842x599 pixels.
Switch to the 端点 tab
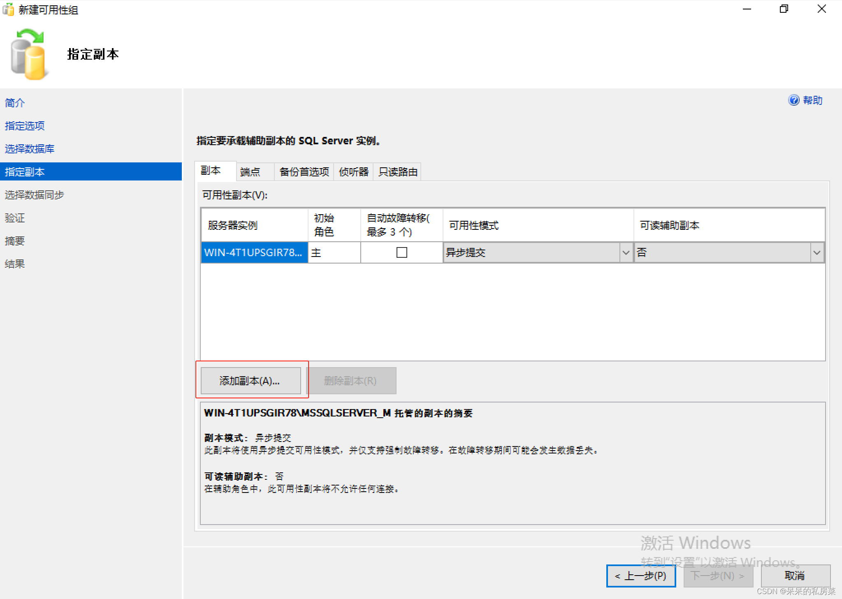click(255, 172)
